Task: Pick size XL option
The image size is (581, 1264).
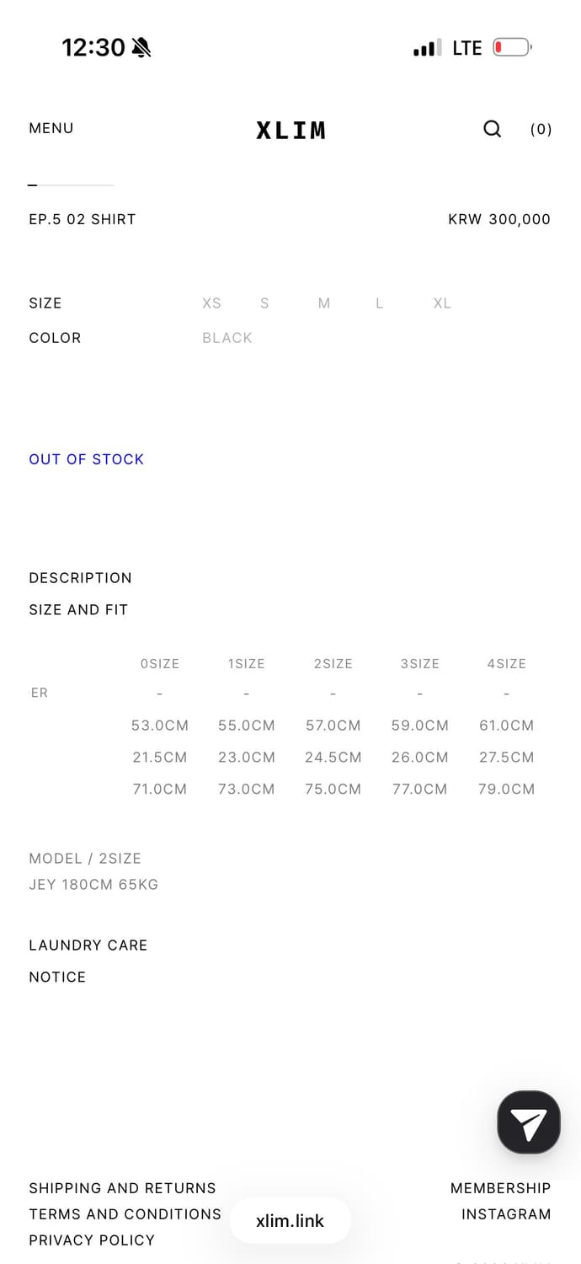Action: [x=442, y=303]
